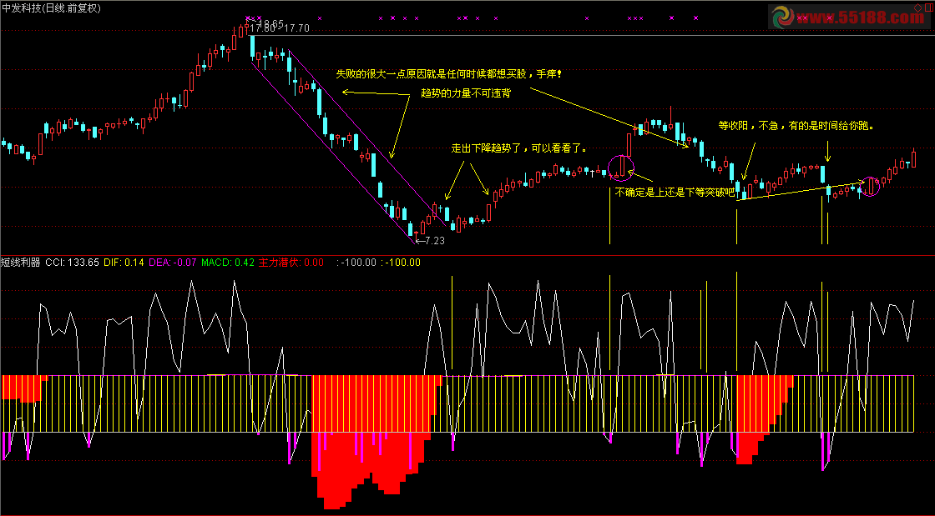Select the DEA: -0.07 readout
The image size is (935, 516).
[172, 263]
